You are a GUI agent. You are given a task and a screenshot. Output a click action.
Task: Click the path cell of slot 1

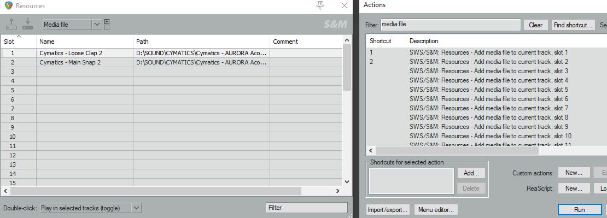(x=201, y=53)
